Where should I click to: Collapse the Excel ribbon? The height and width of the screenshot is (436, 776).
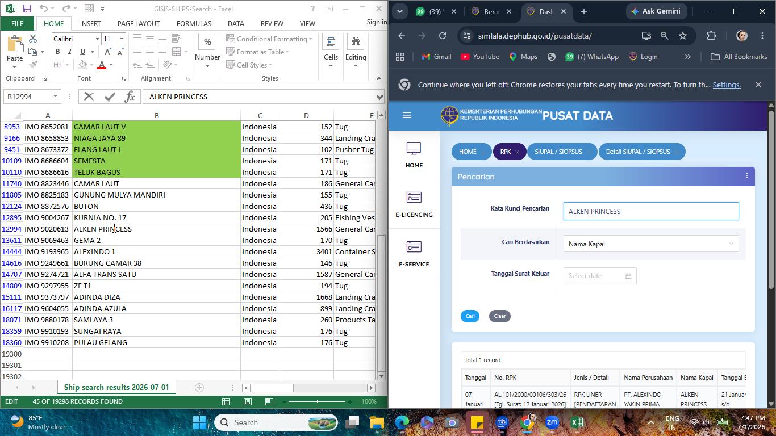click(x=379, y=78)
